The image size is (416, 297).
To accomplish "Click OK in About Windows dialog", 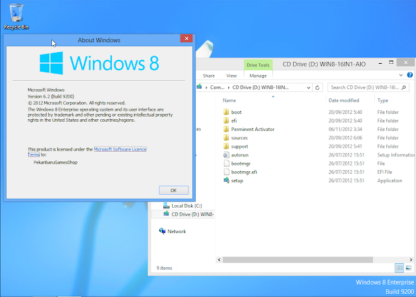I will coord(174,190).
